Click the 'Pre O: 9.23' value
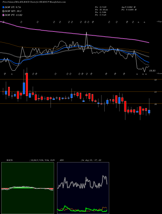The height and width of the screenshot is (214, 162). tap(100, 7)
